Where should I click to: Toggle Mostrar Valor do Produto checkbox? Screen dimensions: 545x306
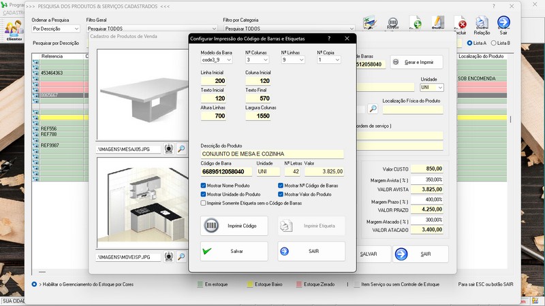(281, 194)
